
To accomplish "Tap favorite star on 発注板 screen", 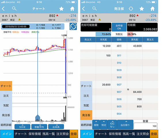I will click(142, 9).
